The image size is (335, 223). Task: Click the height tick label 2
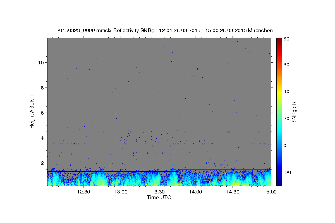tap(43, 163)
